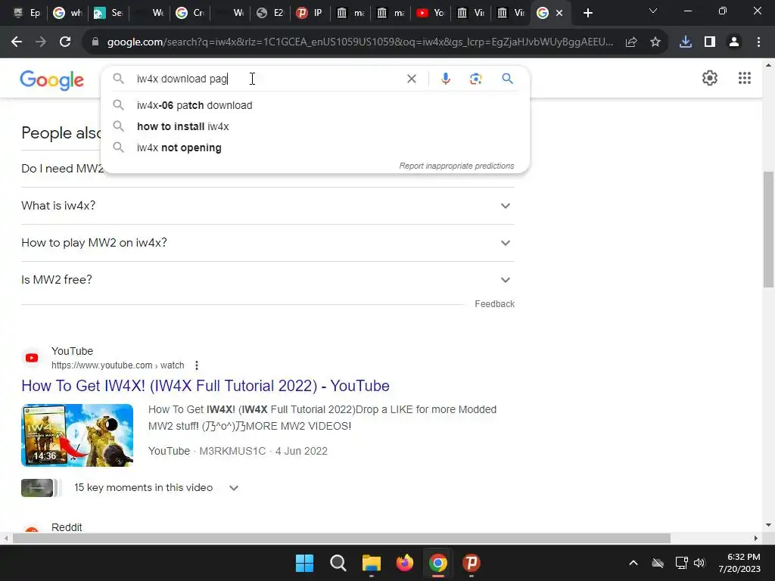Switch to the 'wh' Google tab

pos(67,13)
